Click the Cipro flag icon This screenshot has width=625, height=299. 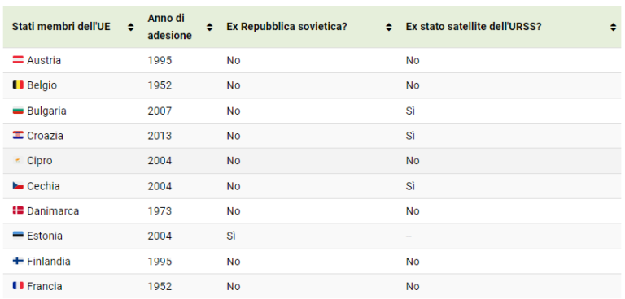click(18, 160)
